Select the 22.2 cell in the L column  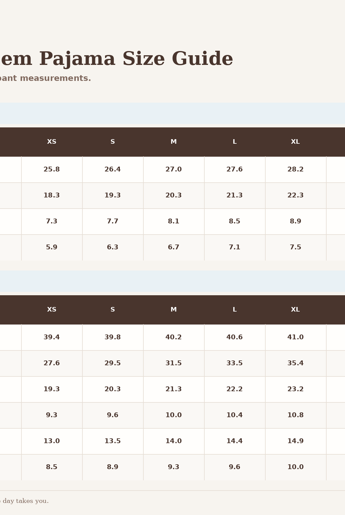pyautogui.click(x=235, y=389)
